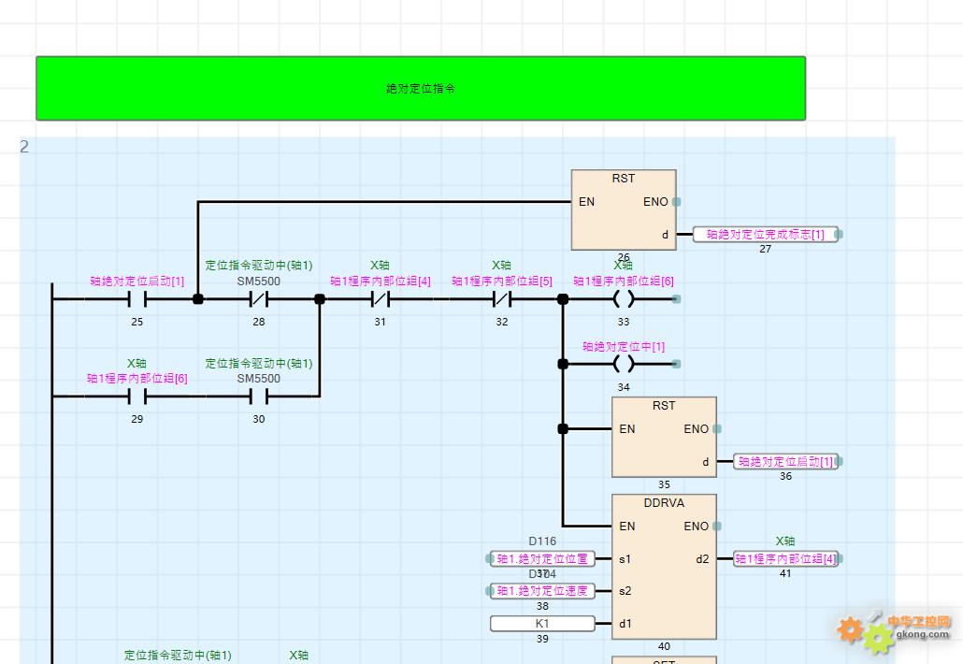Viewport: 963px width, 664px height.
Task: Click normally-closed contact numbered 32
Action: pos(502,299)
